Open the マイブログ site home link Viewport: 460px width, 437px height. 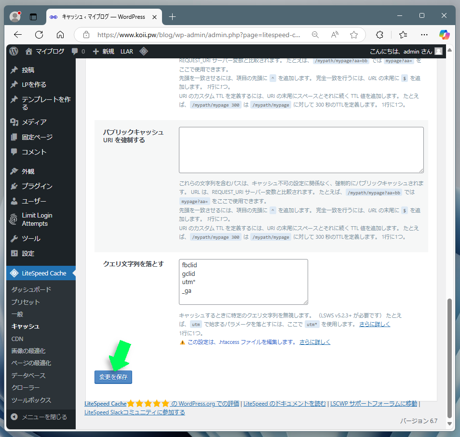(x=45, y=51)
